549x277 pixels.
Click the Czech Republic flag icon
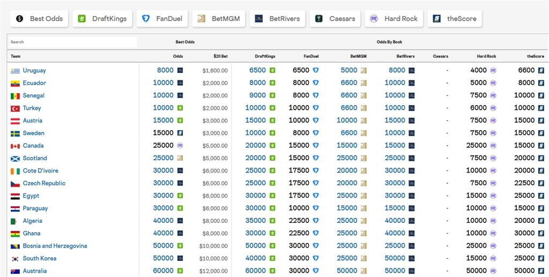point(15,184)
